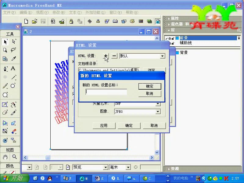This screenshot has width=244, height=183.
Task: Click the 前景 layer color swatch
Action: [x=177, y=38]
